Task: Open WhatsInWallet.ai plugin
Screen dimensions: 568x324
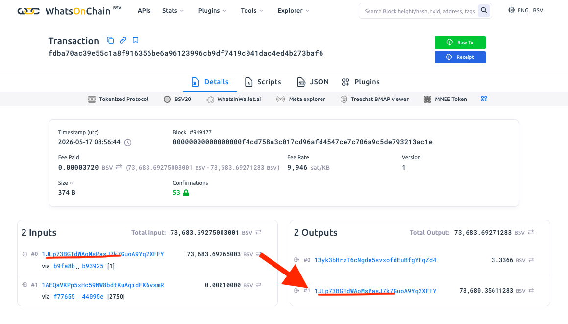Action: point(234,99)
